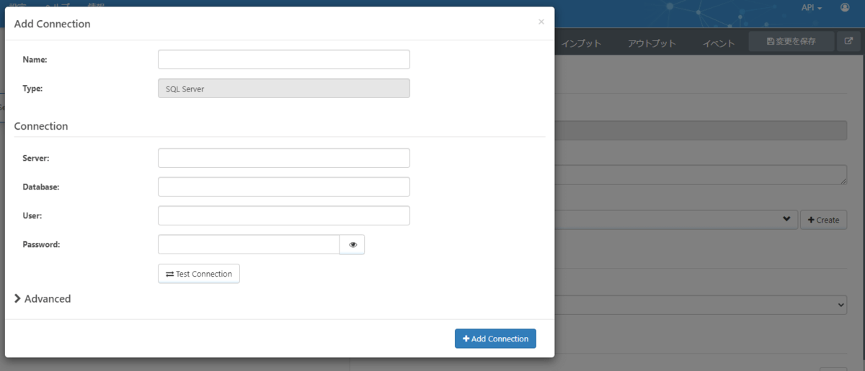Close the Add Connection dialog
Image resolution: width=865 pixels, height=371 pixels.
tap(541, 22)
